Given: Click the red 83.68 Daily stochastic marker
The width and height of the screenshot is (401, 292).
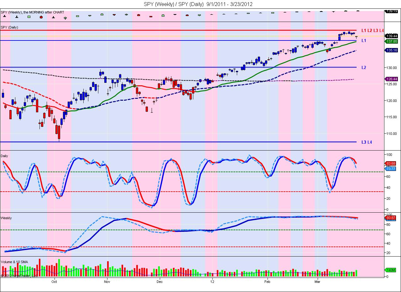Looking at the screenshot, I should point(391,163).
